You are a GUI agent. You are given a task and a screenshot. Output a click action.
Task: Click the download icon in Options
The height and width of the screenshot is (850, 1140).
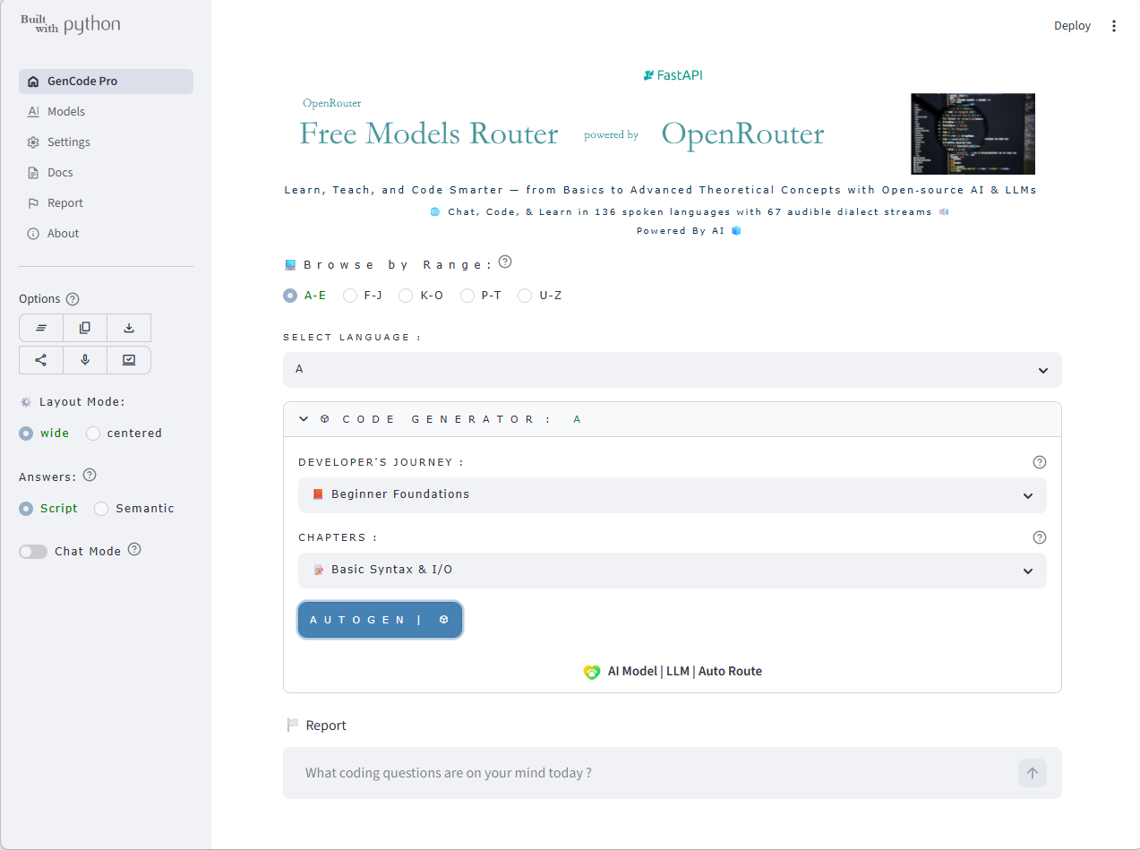point(129,328)
